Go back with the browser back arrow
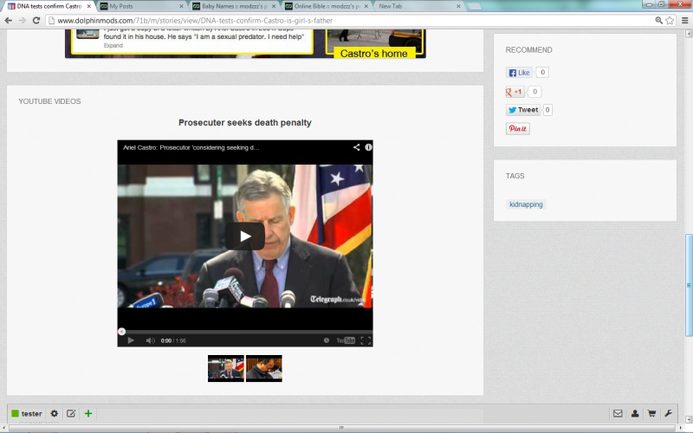This screenshot has width=693, height=433. (8, 20)
